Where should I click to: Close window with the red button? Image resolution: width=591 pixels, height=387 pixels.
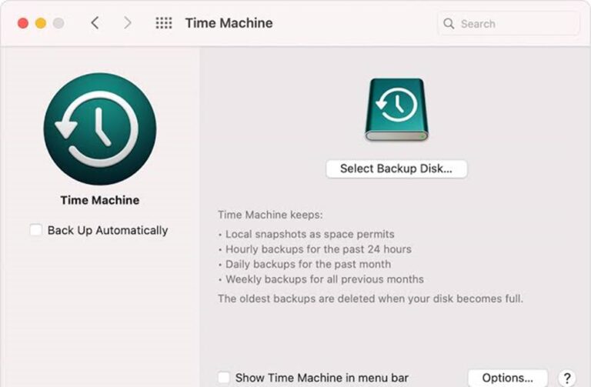[x=23, y=23]
